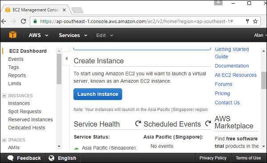
Task: Click the Chrome user profile icon
Action: (x=218, y=3)
